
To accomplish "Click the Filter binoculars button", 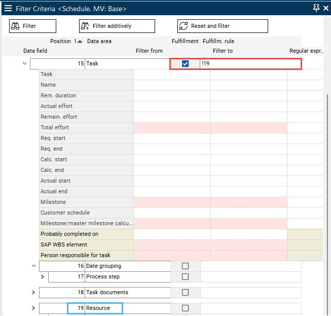I will (32, 26).
